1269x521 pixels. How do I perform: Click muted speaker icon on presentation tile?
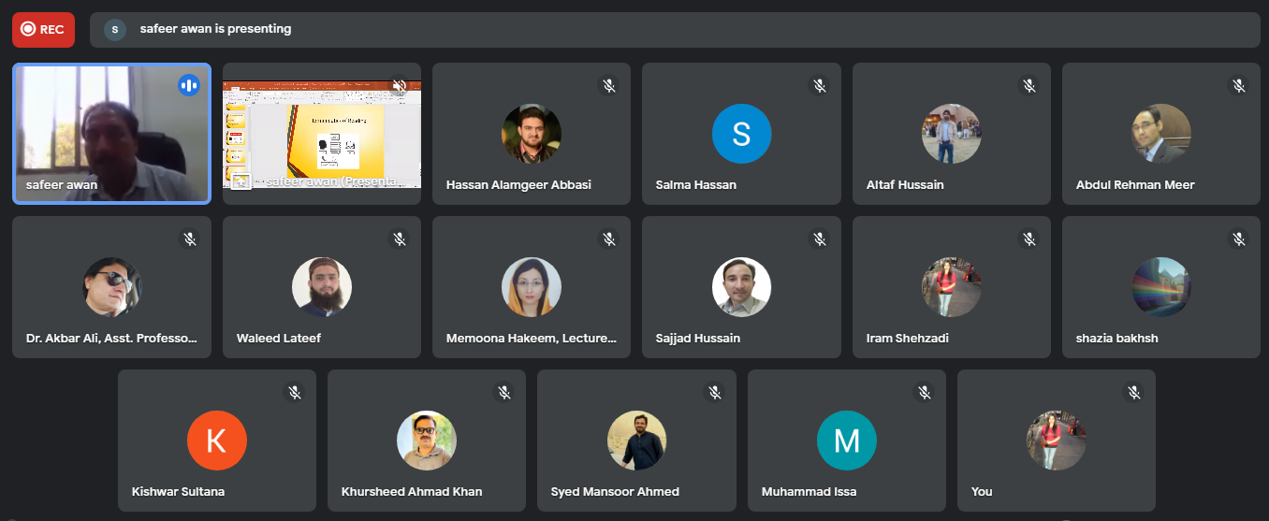point(399,85)
